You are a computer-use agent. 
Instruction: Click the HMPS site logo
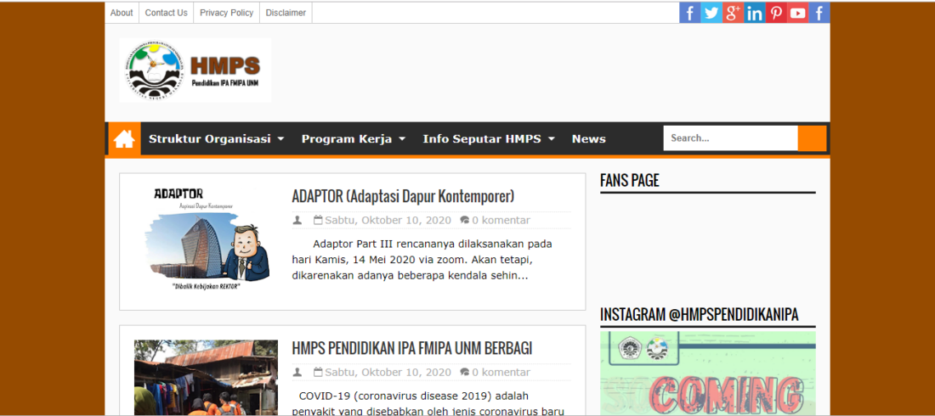tap(195, 70)
